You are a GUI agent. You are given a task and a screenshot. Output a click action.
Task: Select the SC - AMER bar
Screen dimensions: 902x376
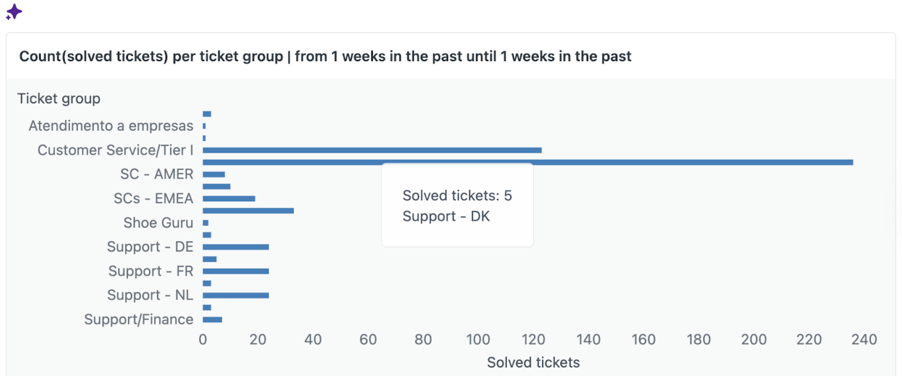[214, 174]
